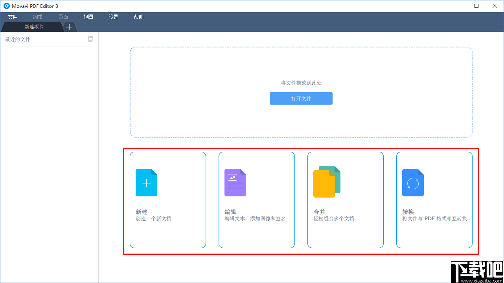Click the 最近的文件 (Recent Files) header
Viewport: 504px width, 283px height.
pos(17,39)
